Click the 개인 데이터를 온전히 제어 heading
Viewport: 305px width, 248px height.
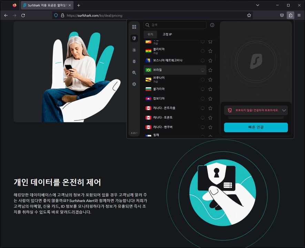point(58,182)
